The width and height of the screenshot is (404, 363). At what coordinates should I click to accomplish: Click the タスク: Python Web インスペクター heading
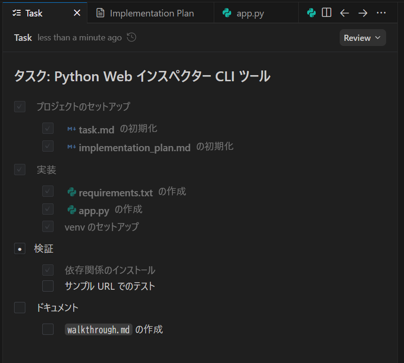(x=142, y=76)
